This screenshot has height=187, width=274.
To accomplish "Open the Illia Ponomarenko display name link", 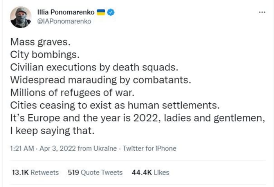I will [x=66, y=12].
